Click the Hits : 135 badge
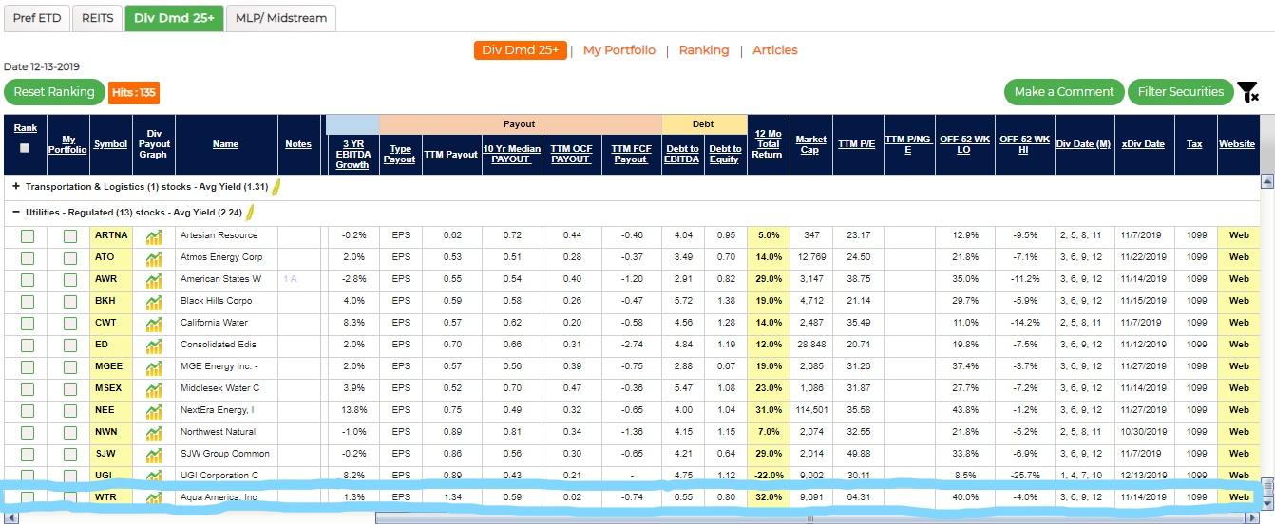The width and height of the screenshot is (1275, 524). [x=134, y=92]
